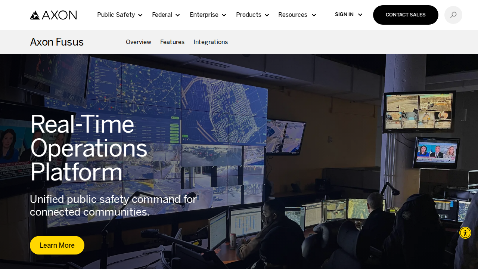Screen dimensions: 478x269
Task: Open the search magnifier icon
Action: (453, 15)
